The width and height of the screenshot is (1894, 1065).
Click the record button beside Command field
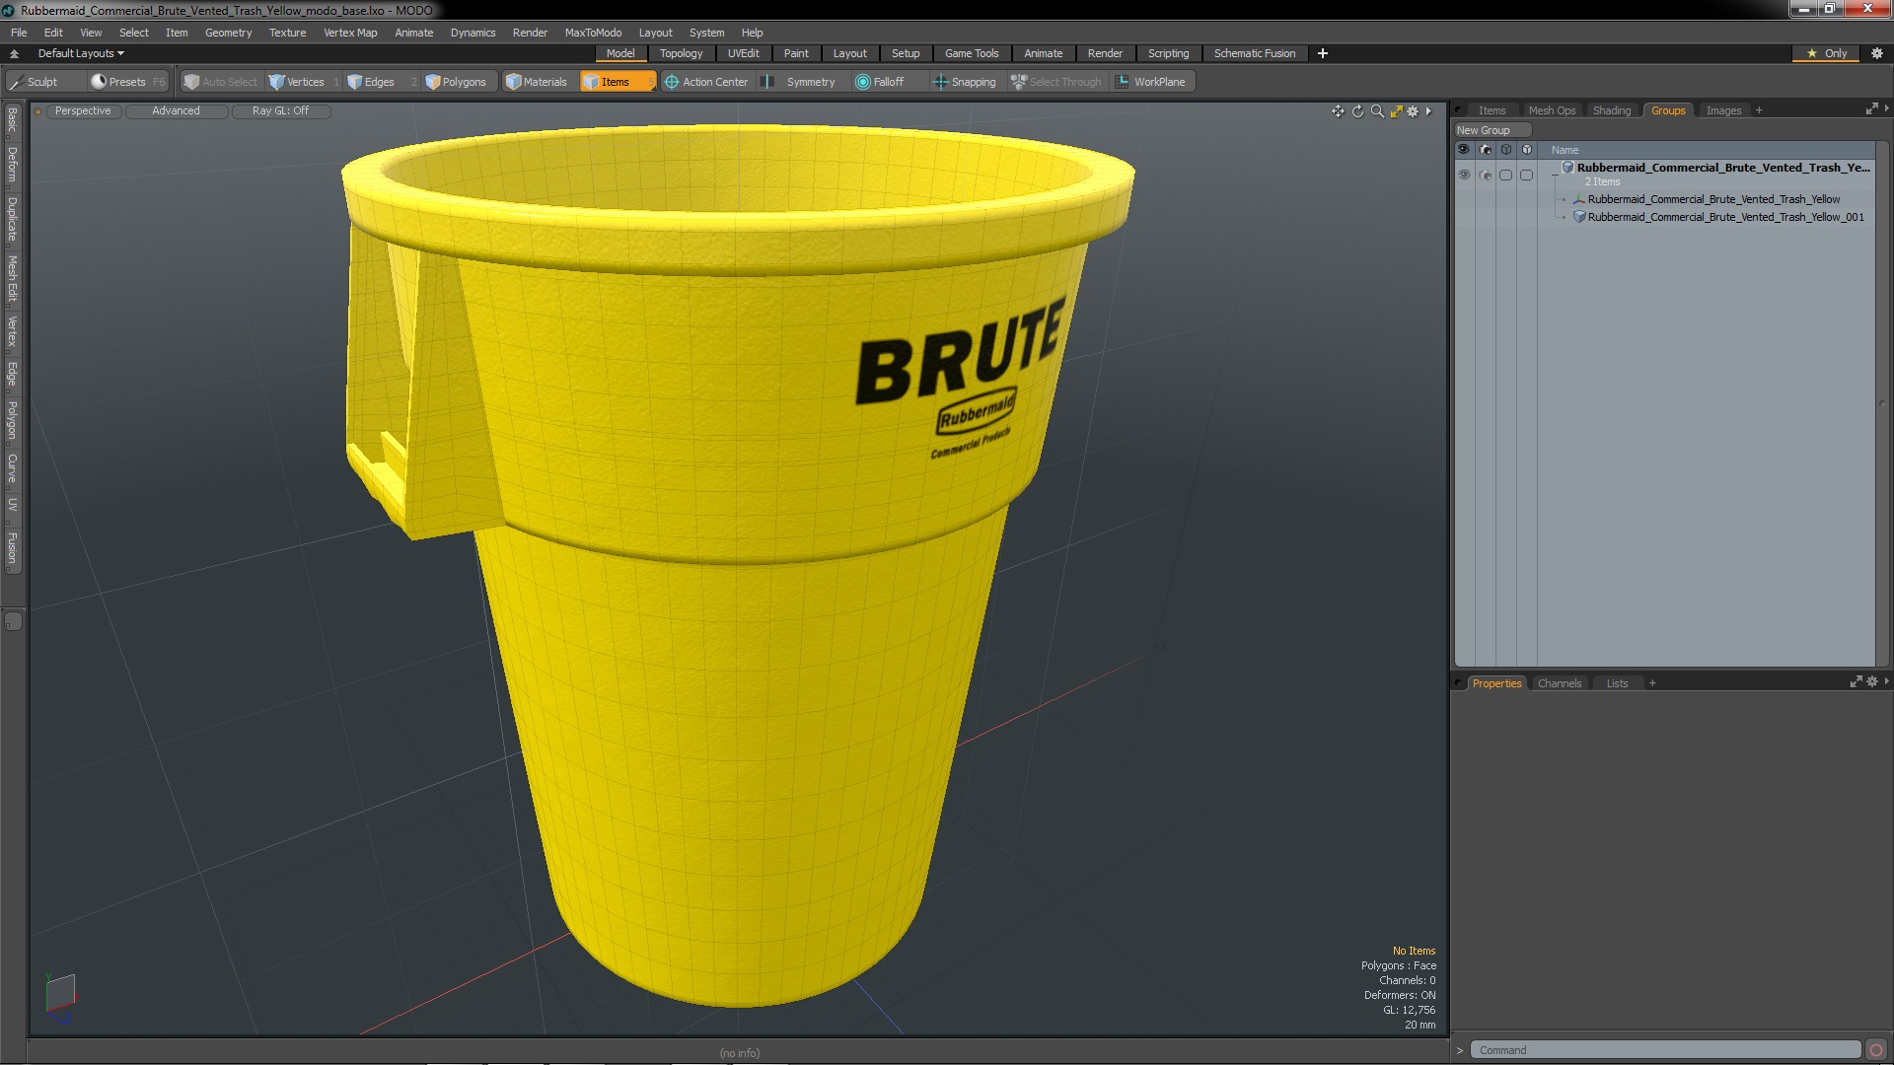(x=1876, y=1050)
